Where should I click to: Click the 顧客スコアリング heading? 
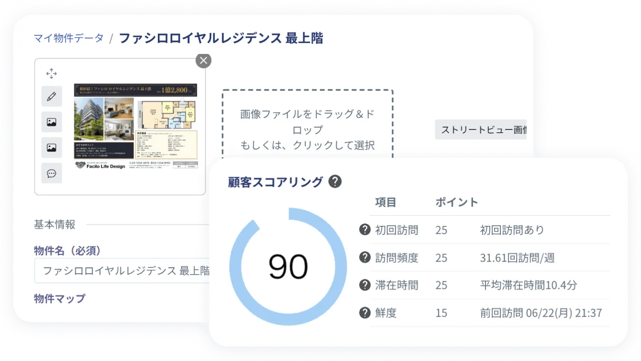(276, 182)
